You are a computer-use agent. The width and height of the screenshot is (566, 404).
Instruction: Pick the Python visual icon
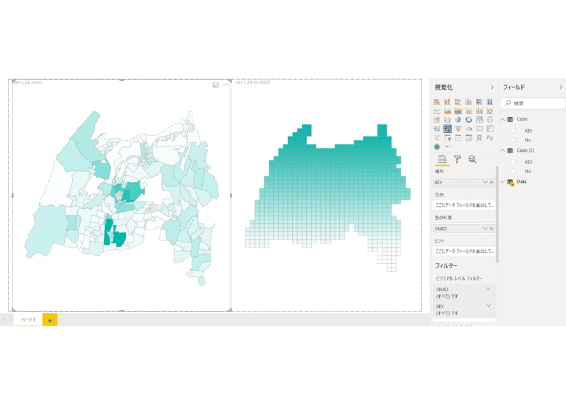[490, 138]
